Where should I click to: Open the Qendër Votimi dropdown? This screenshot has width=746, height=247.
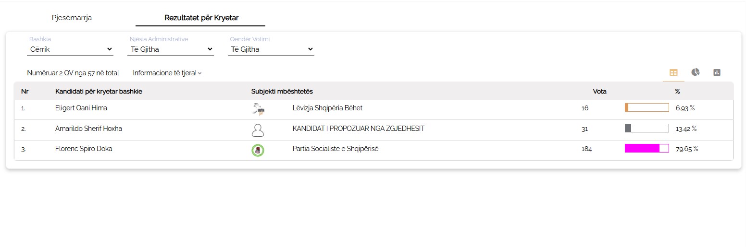271,49
